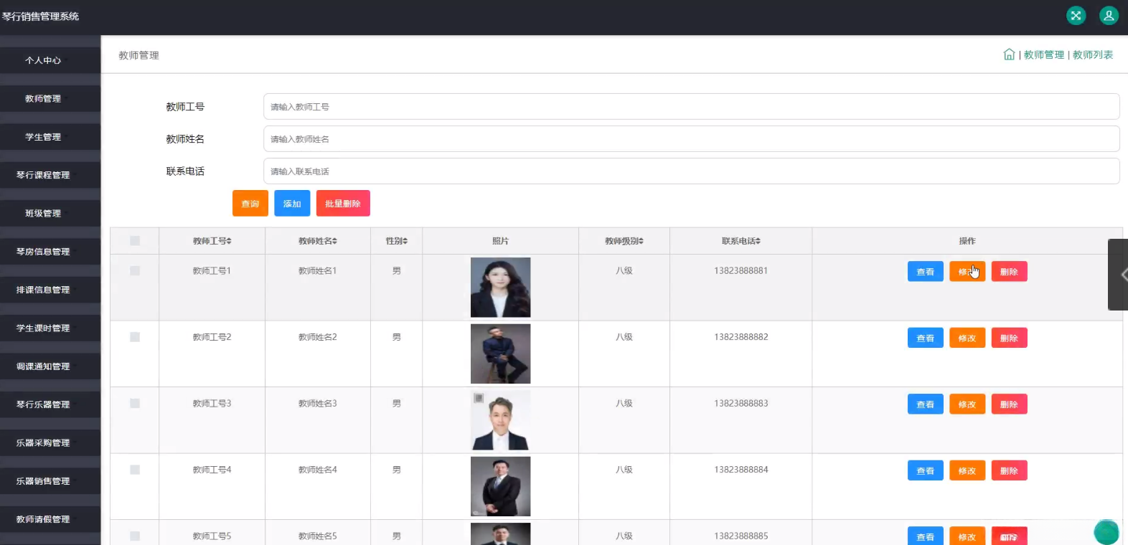Viewport: 1128px width, 545px height.
Task: Focus the 教师姓名 search input
Action: click(692, 139)
